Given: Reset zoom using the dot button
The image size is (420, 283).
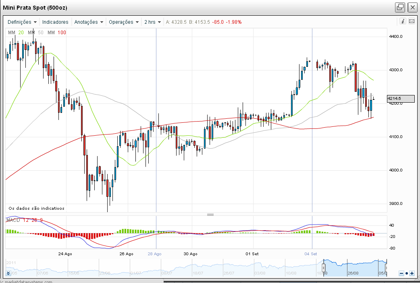Looking at the screenshot, I should pos(407,273).
